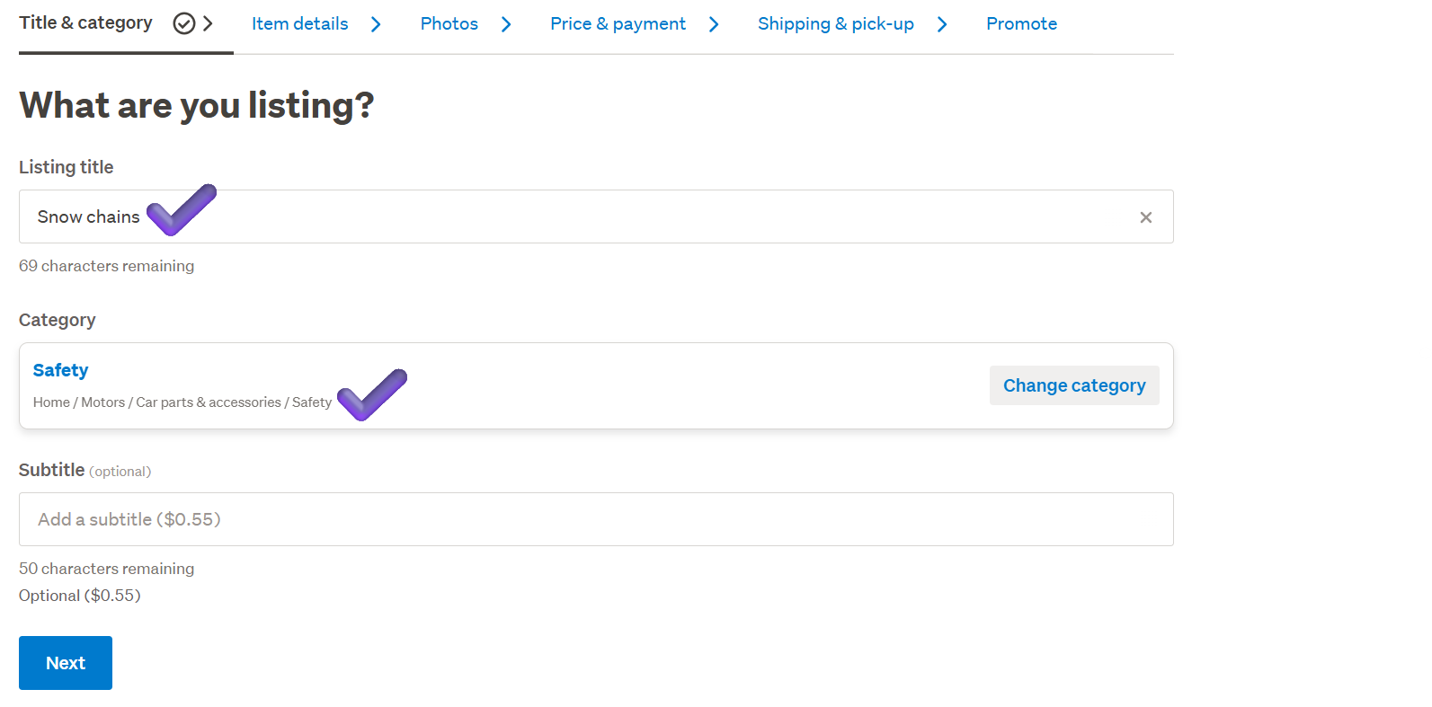Open the Price & payment step

coord(618,24)
